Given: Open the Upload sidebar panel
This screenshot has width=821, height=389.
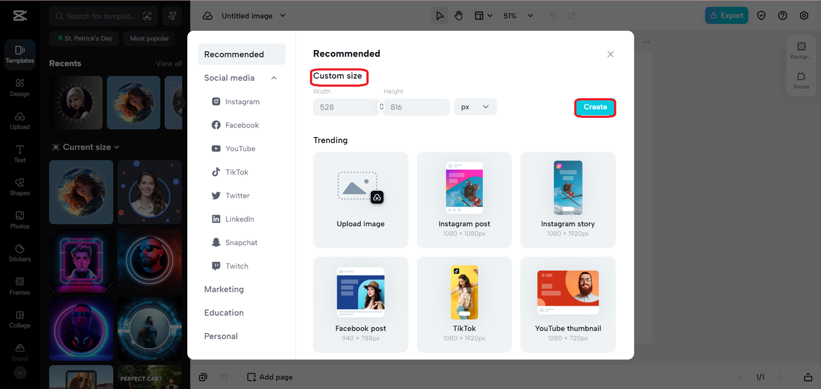Looking at the screenshot, I should click(x=20, y=120).
